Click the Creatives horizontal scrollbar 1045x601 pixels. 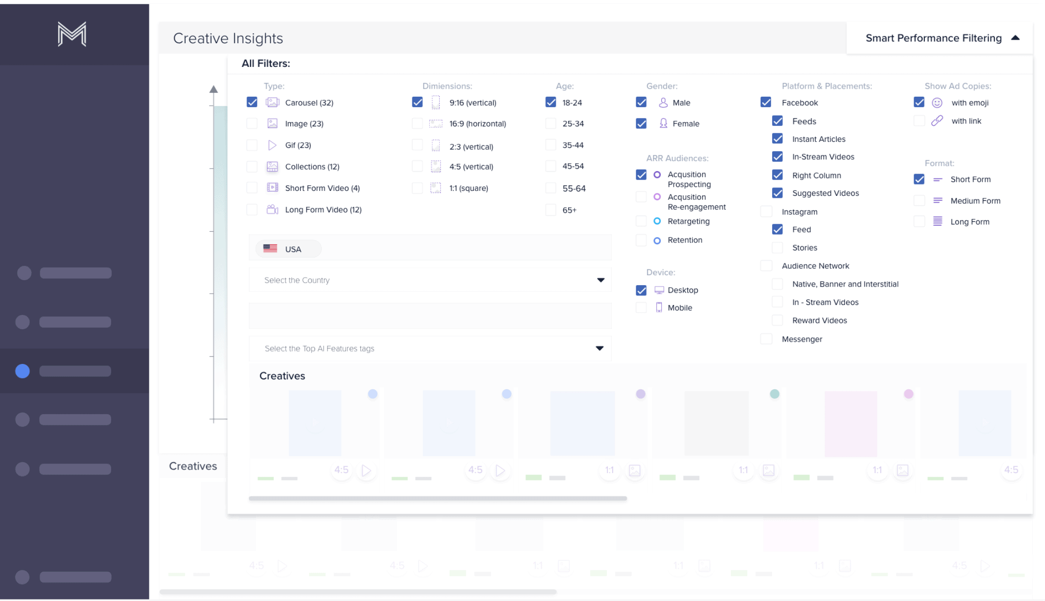tap(438, 498)
